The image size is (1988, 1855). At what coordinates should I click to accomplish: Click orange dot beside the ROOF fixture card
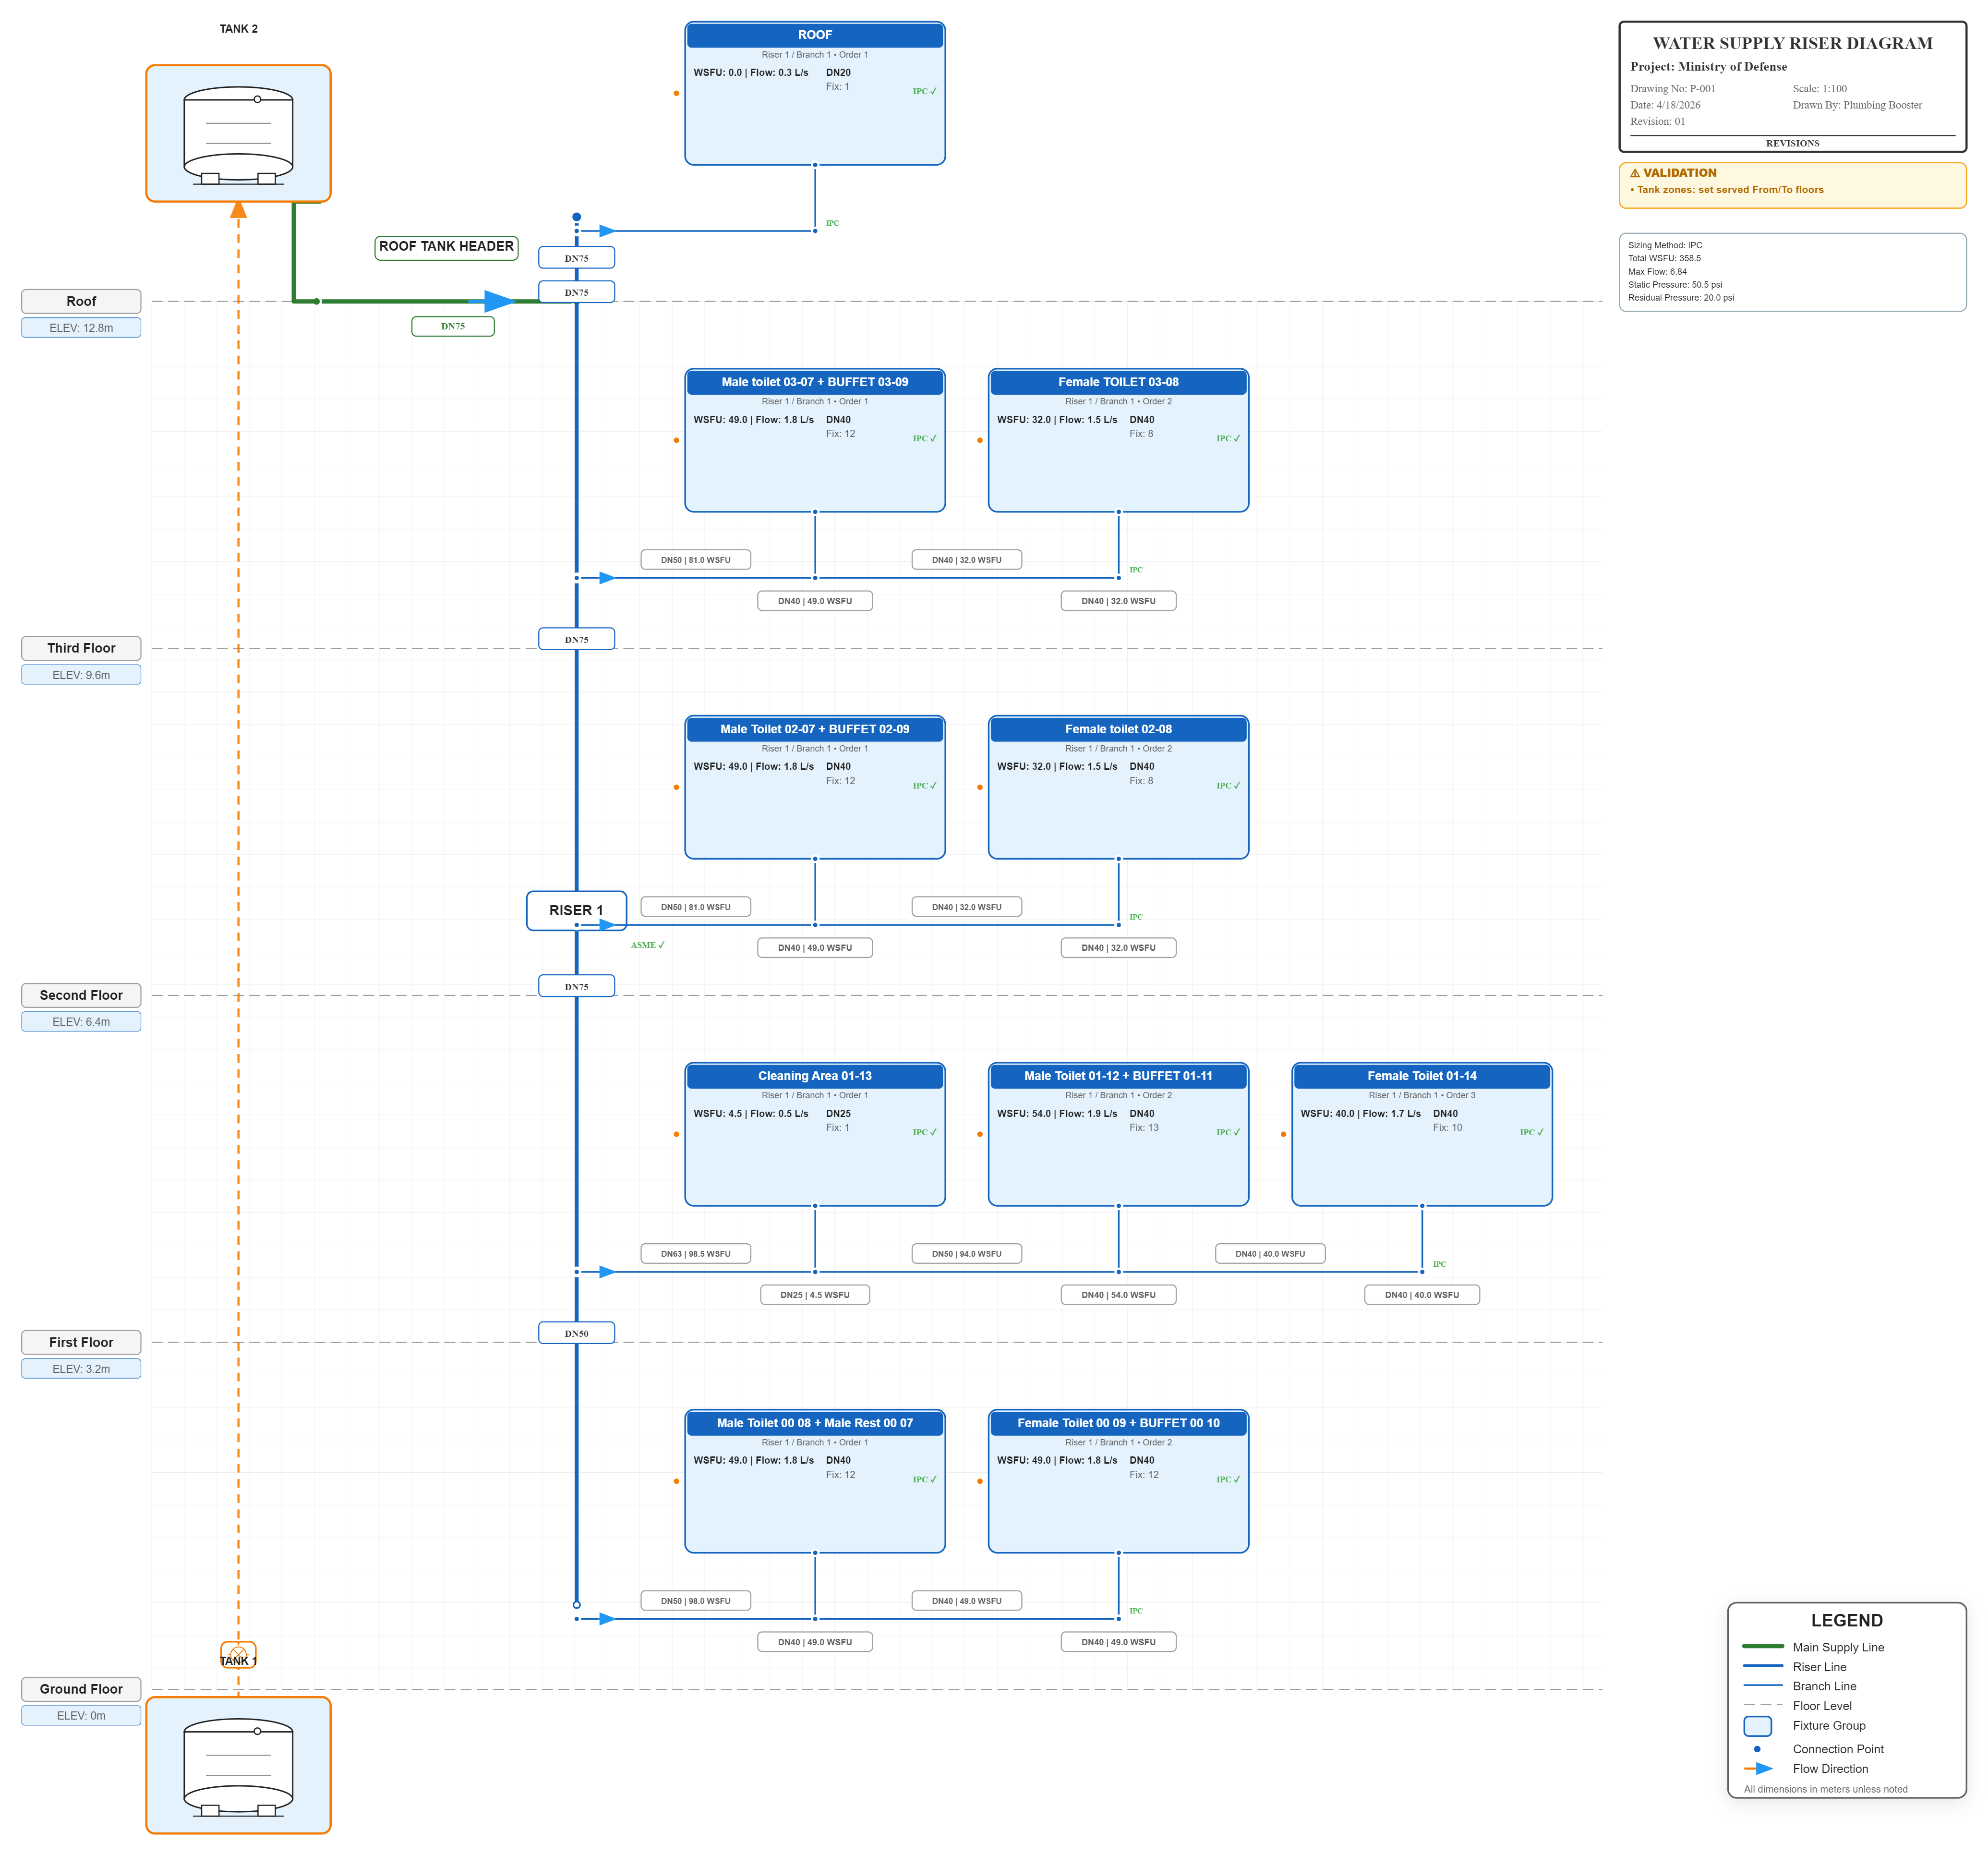coord(676,93)
